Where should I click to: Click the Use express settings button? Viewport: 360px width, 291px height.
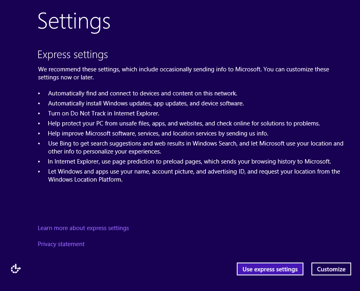pos(270,269)
